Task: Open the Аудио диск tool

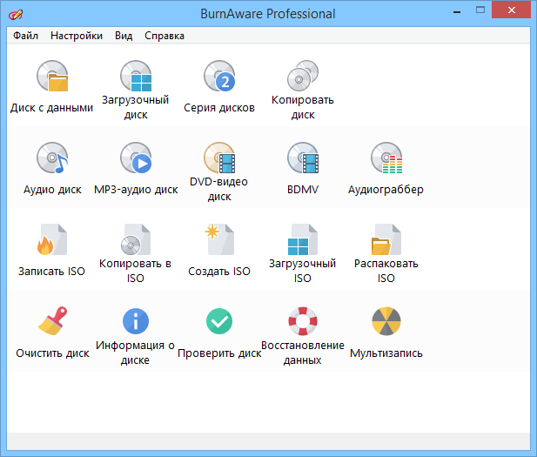Action: coord(52,159)
